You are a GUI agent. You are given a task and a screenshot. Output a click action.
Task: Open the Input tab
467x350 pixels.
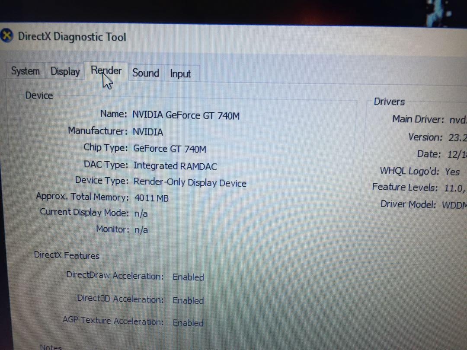(x=180, y=73)
